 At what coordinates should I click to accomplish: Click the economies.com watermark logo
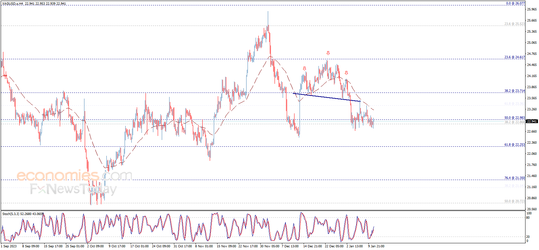(x=74, y=175)
